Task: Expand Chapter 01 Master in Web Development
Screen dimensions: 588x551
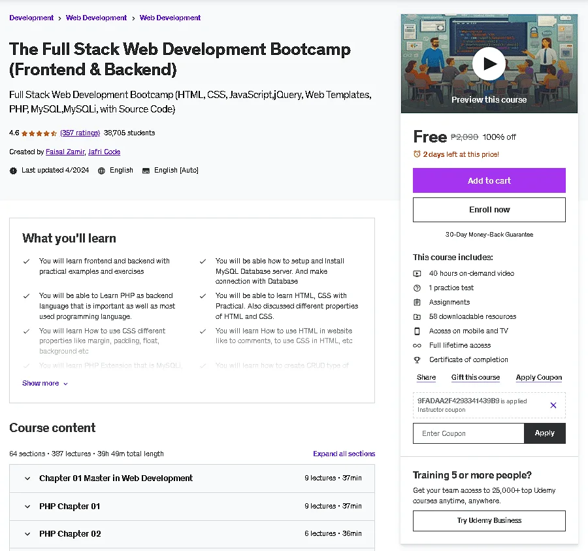Action: pyautogui.click(x=192, y=478)
